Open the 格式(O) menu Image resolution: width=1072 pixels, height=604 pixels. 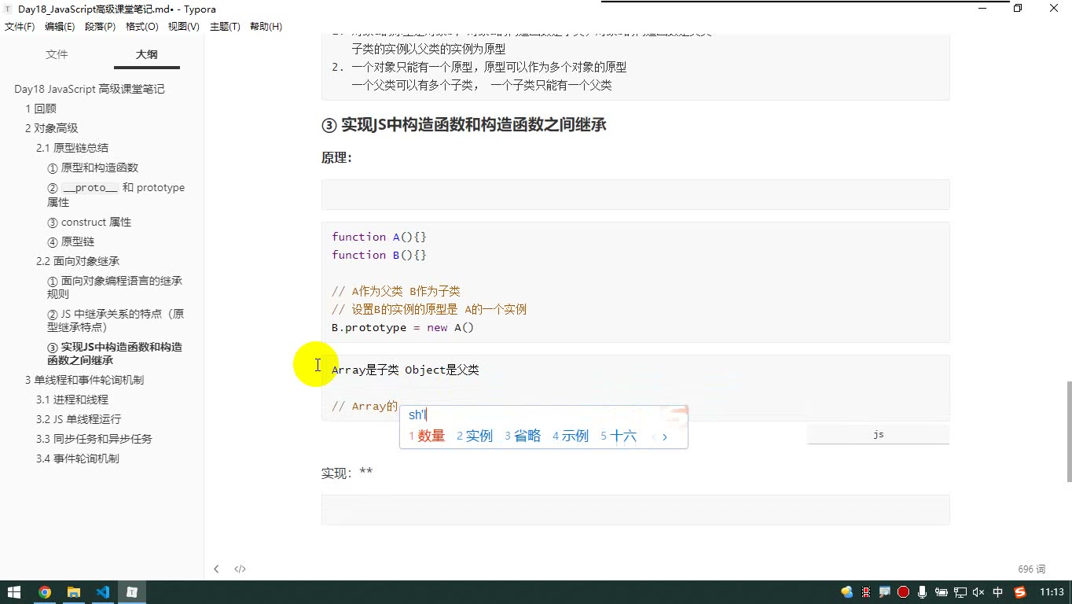point(142,27)
